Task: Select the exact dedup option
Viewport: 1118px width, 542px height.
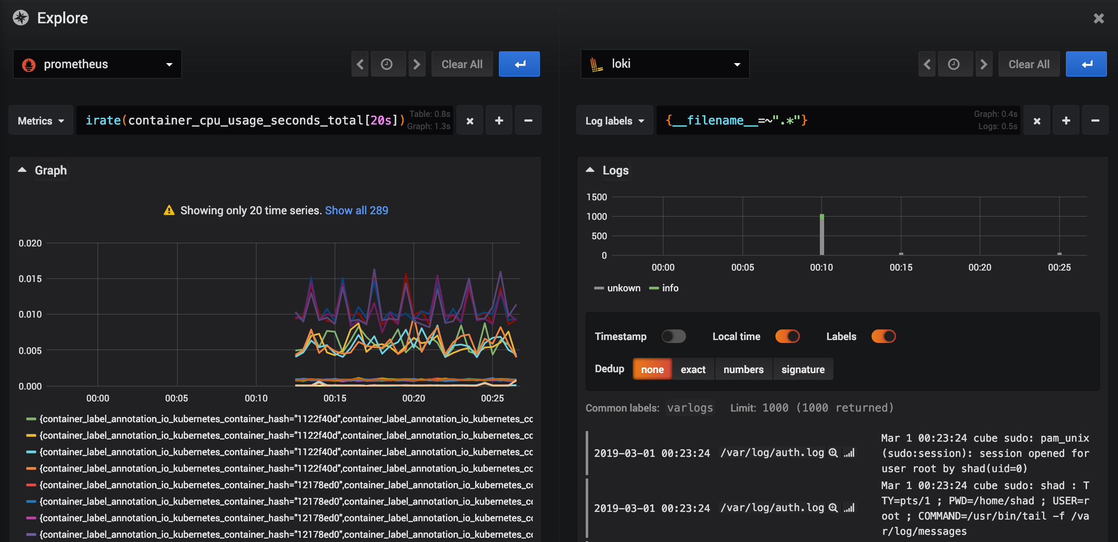Action: click(x=693, y=369)
